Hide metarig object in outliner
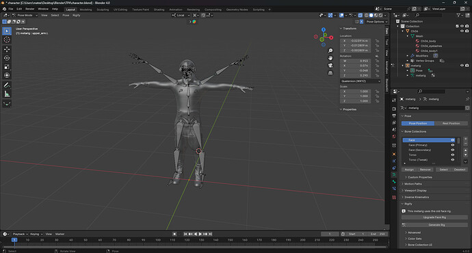472x253 pixels. 462,65
